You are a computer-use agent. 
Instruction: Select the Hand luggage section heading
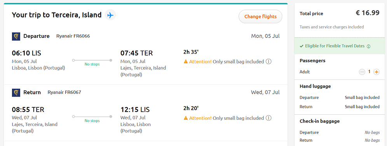coord(315,87)
